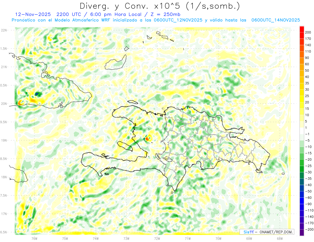Click the latitude label '0.5N'
This screenshot has width=314, height=242.
tap(4, 85)
